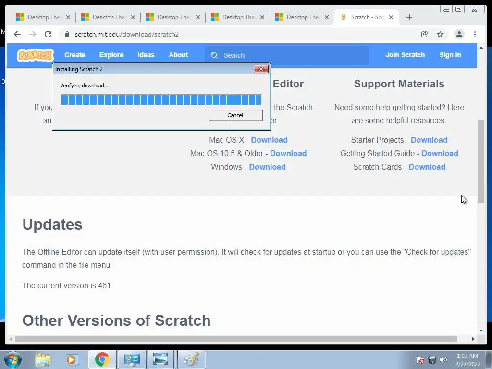The width and height of the screenshot is (492, 369).
Task: Download the Getting Started Guide
Action: click(440, 153)
